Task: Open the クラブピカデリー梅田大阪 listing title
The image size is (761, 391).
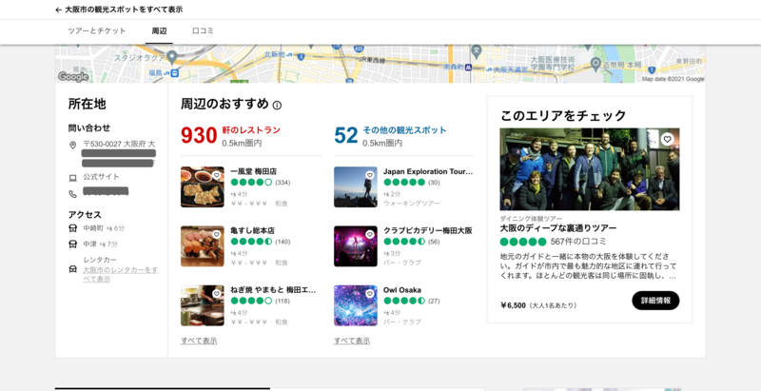Action: point(428,231)
